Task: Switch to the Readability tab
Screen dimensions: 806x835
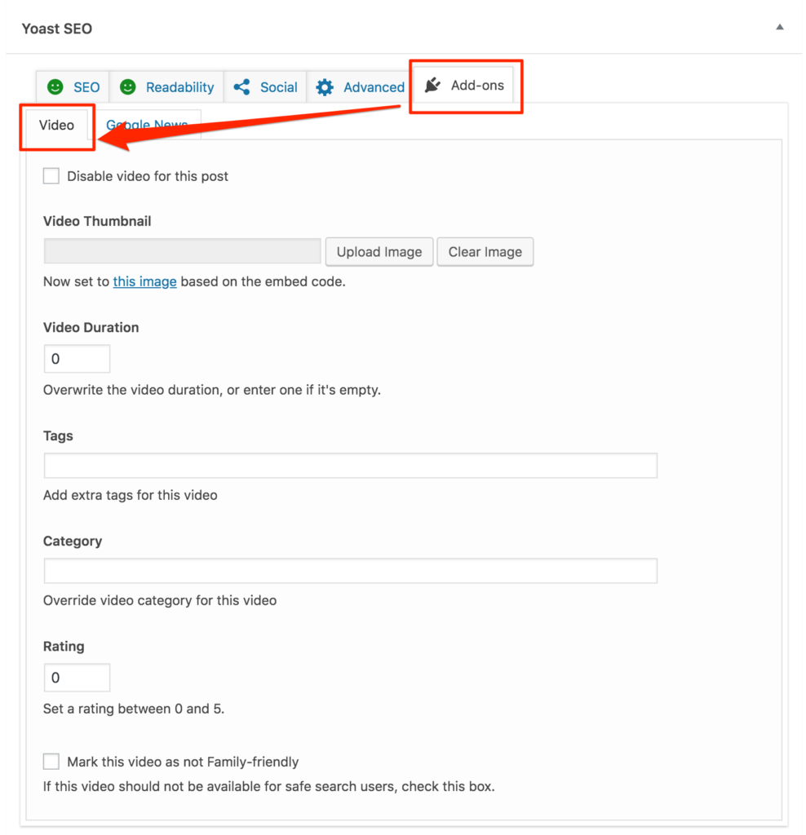Action: (166, 86)
